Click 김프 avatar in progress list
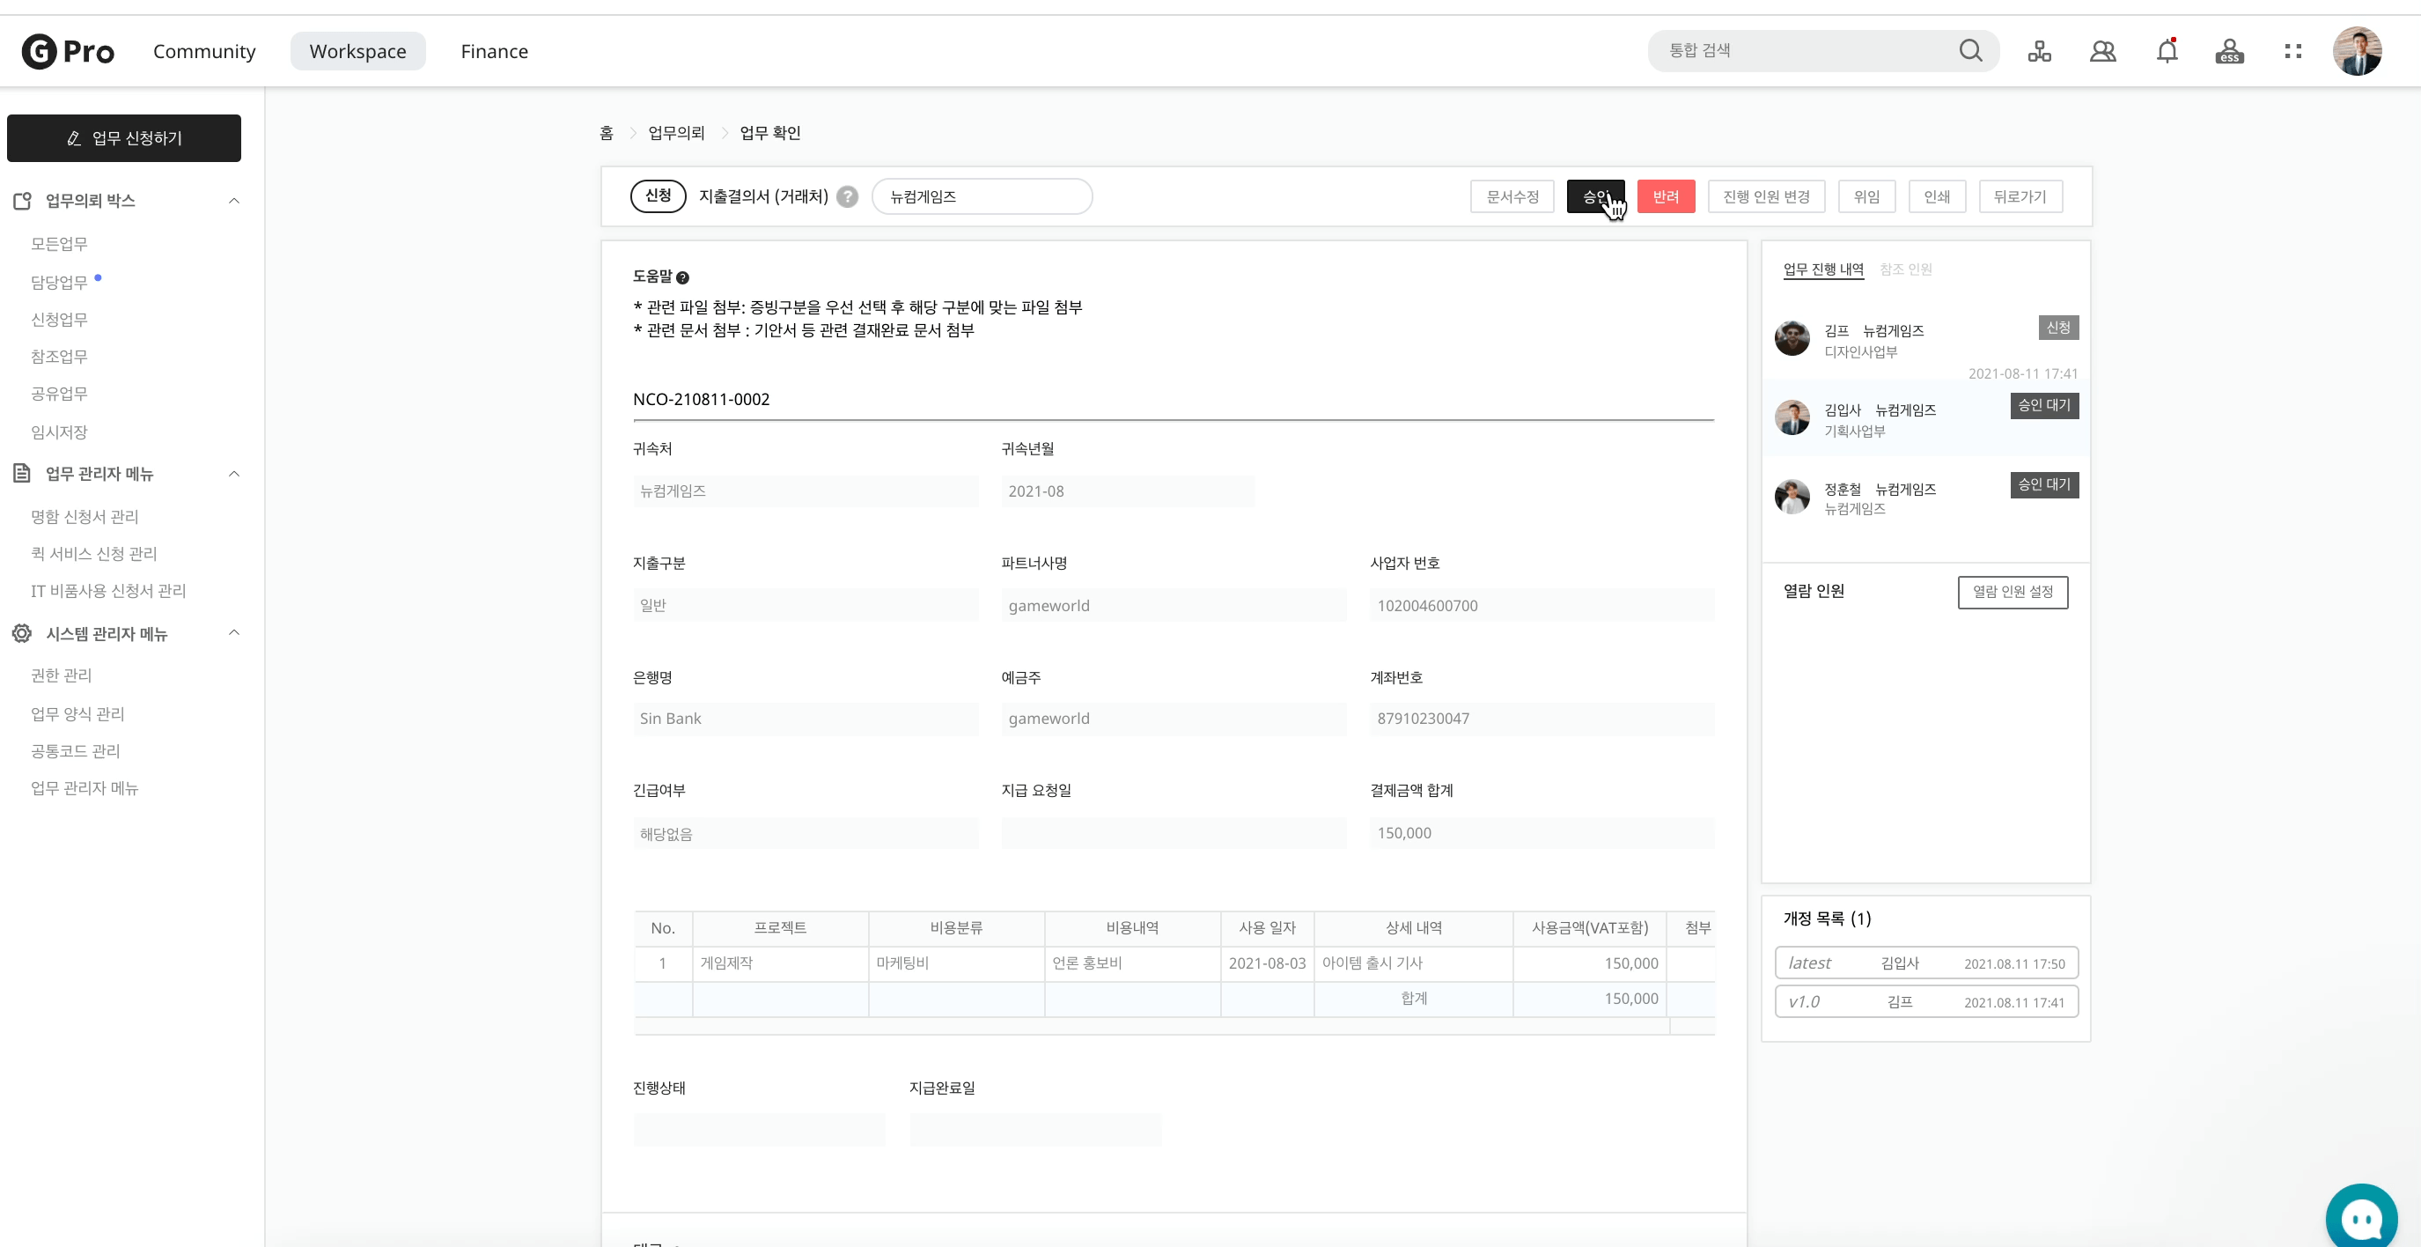This screenshot has width=2421, height=1247. (x=1792, y=337)
